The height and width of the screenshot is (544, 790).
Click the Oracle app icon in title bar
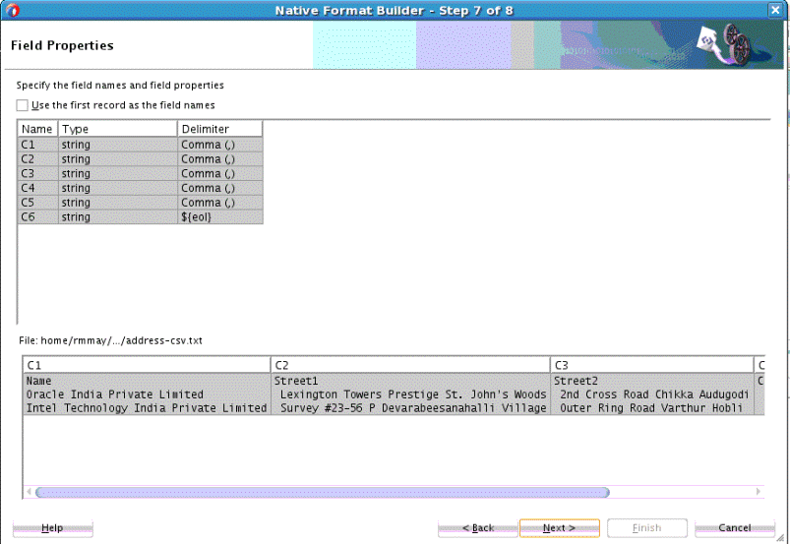coord(12,10)
